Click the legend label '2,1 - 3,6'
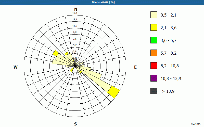The width and height of the screenshot is (204, 127). [x=169, y=28]
